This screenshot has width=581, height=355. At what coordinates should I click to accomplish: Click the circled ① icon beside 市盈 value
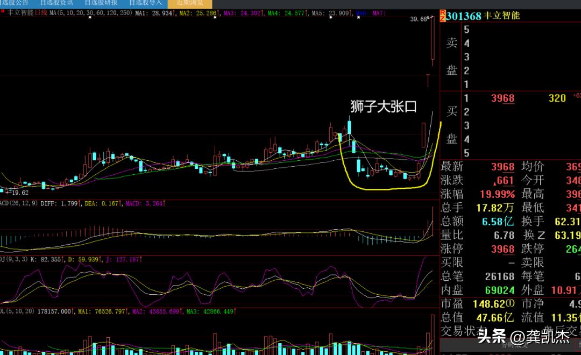coord(510,304)
